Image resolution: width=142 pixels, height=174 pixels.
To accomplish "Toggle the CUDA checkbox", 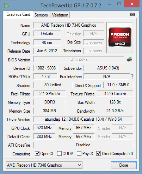I will tap(59, 153).
